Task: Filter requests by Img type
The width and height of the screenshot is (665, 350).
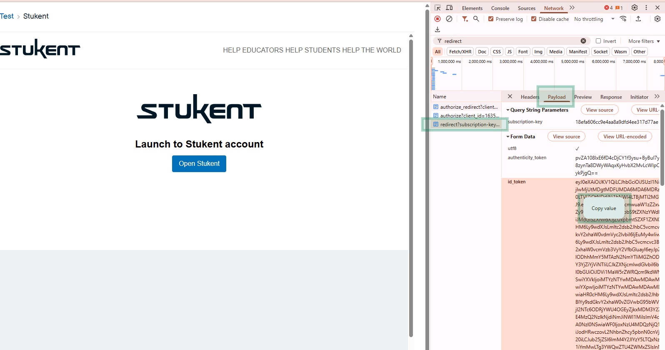Action: 538,52
